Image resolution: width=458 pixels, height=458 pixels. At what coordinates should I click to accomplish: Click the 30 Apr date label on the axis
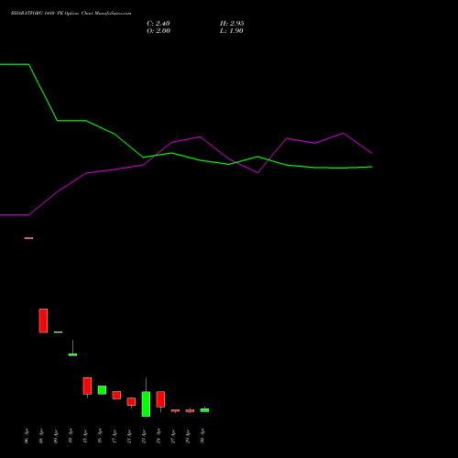click(202, 436)
